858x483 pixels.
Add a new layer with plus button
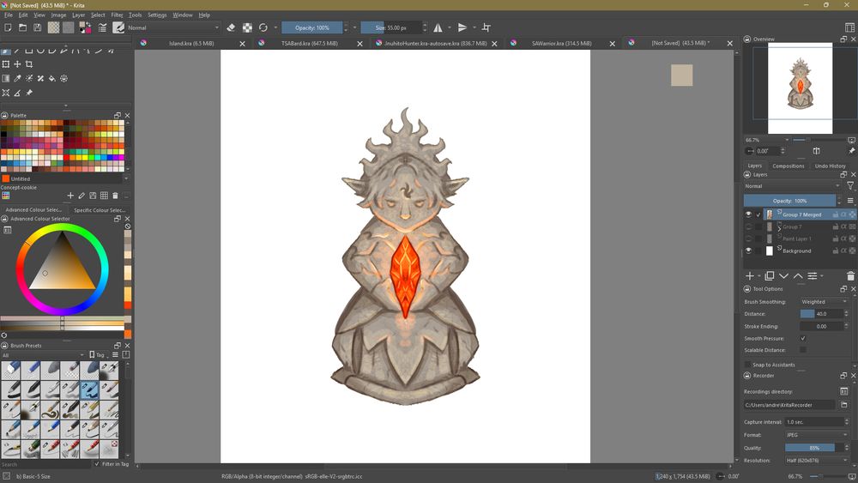(x=750, y=275)
